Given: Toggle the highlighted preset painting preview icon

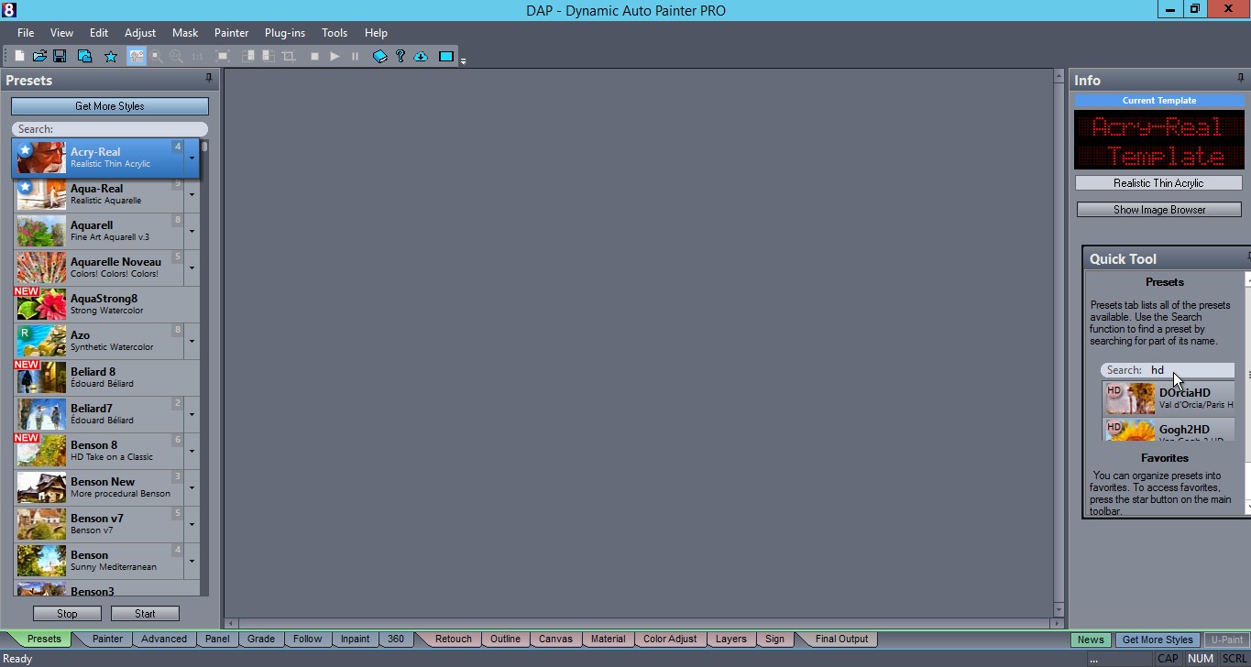Looking at the screenshot, I should point(137,56).
